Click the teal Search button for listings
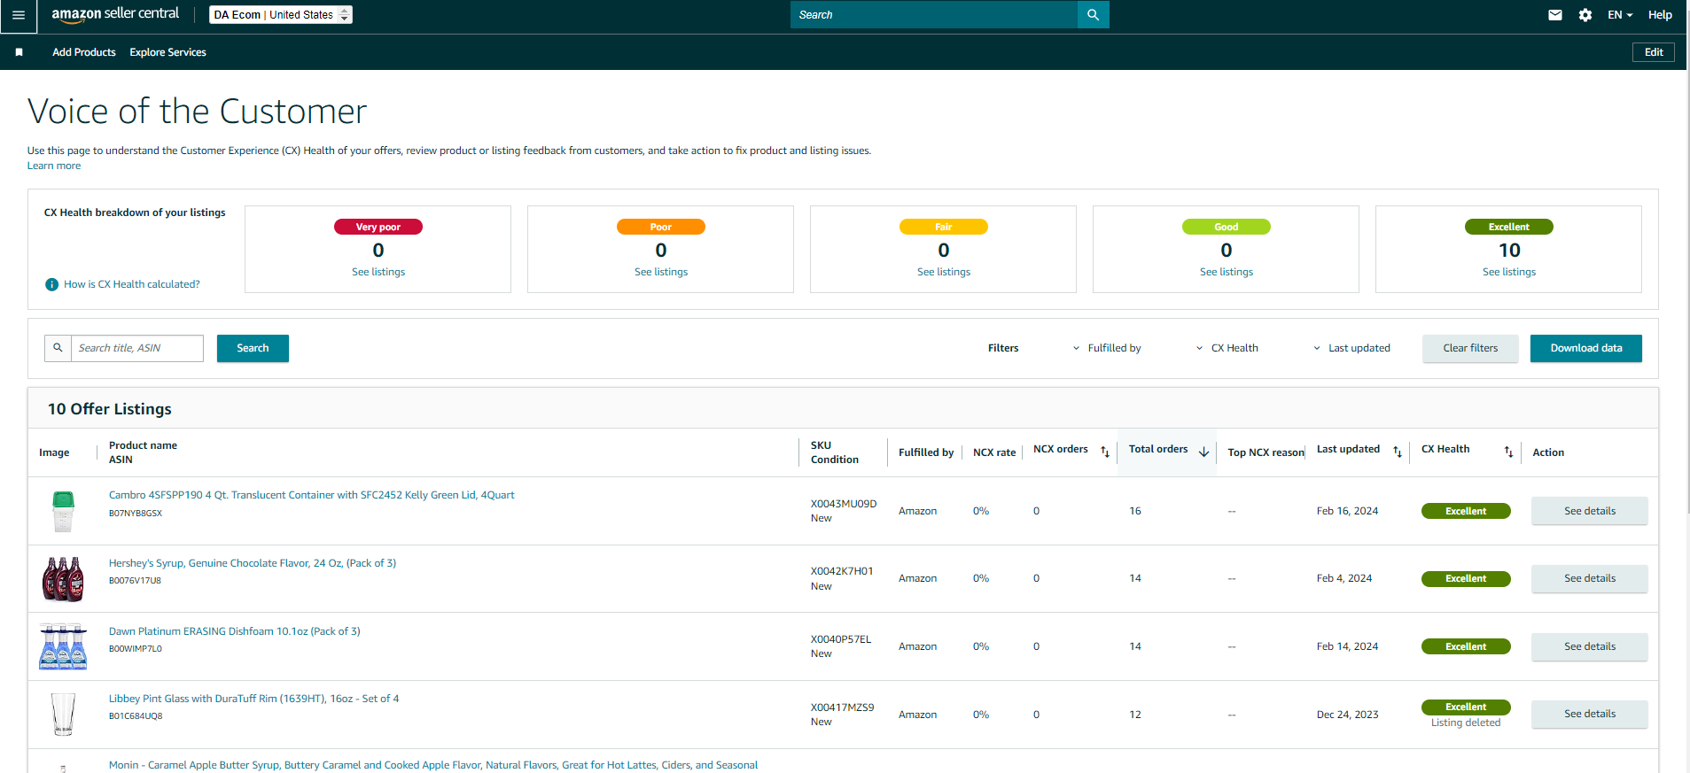The width and height of the screenshot is (1690, 773). (253, 348)
